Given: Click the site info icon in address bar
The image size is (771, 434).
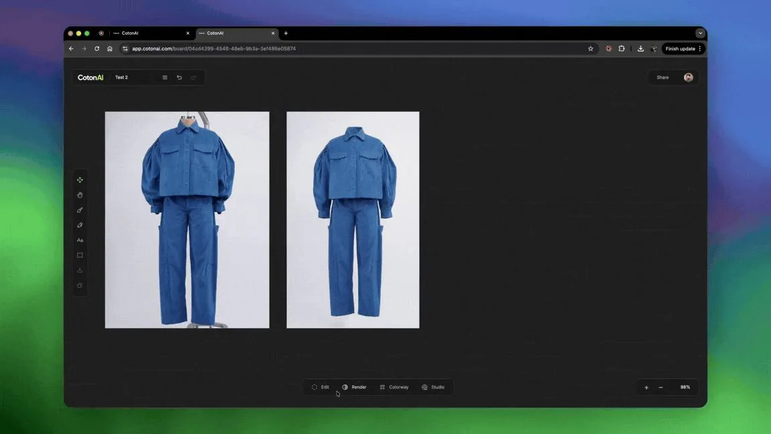Looking at the screenshot, I should point(125,49).
